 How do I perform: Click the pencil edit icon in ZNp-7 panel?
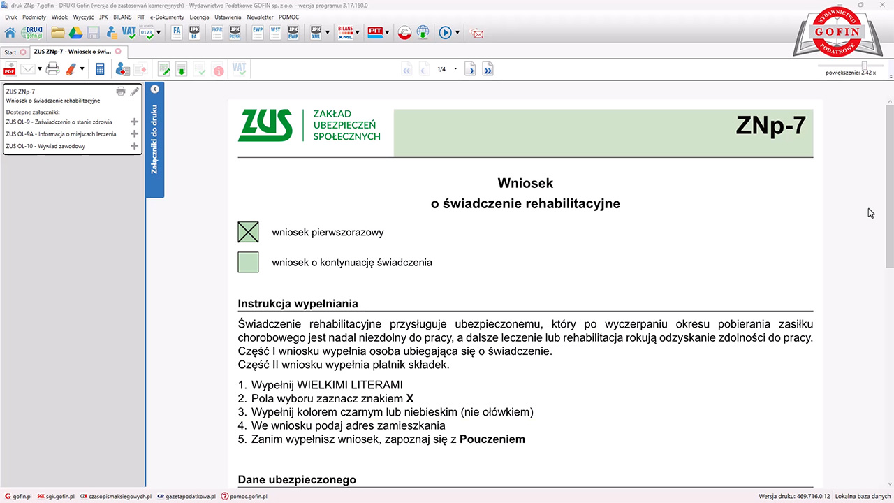[x=135, y=91]
